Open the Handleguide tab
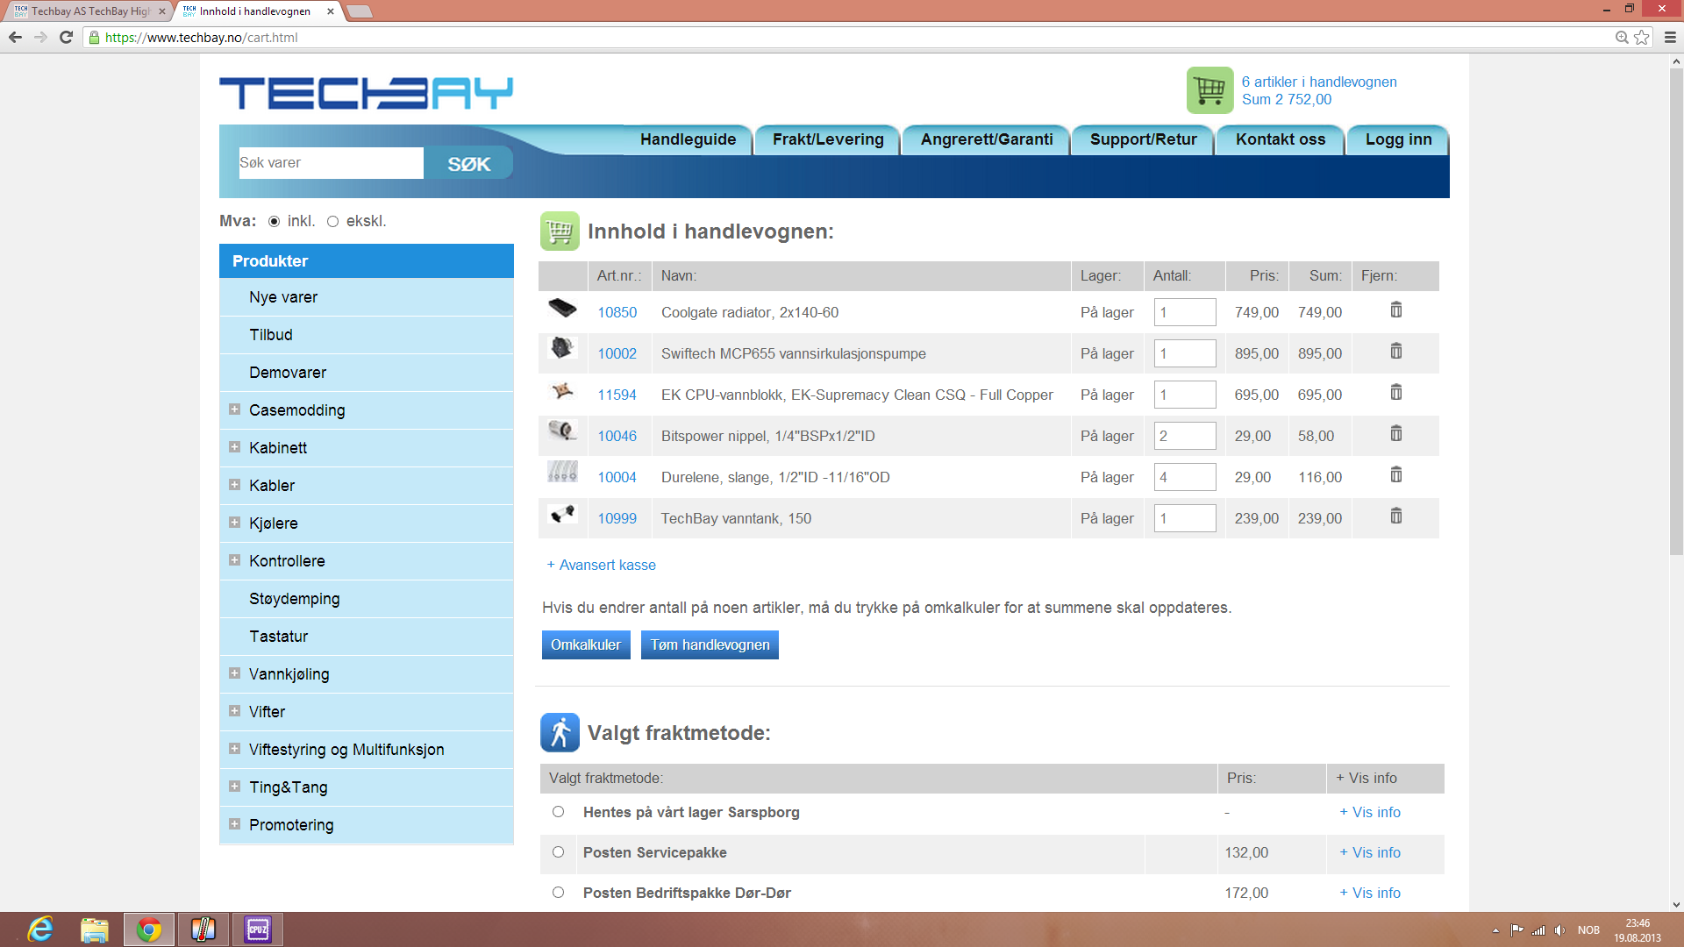Viewport: 1684px width, 947px height. pos(688,139)
